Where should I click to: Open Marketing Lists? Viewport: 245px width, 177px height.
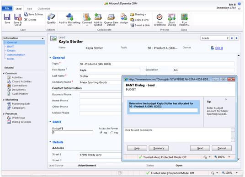pyautogui.click(x=19, y=104)
